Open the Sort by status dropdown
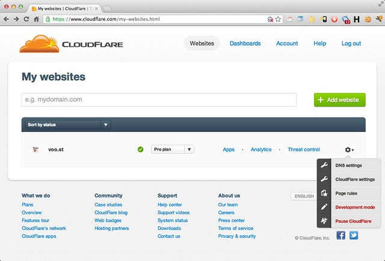 (68, 125)
